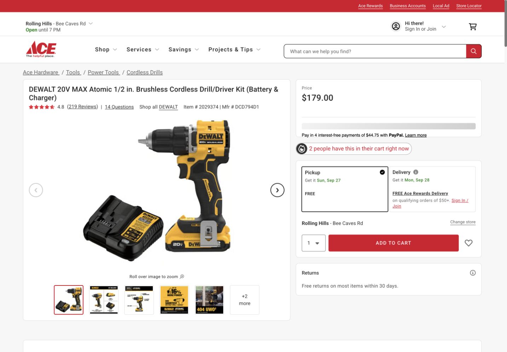The width and height of the screenshot is (507, 352).
Task: Click 'Free returns on most items' text
Action: [x=350, y=286]
